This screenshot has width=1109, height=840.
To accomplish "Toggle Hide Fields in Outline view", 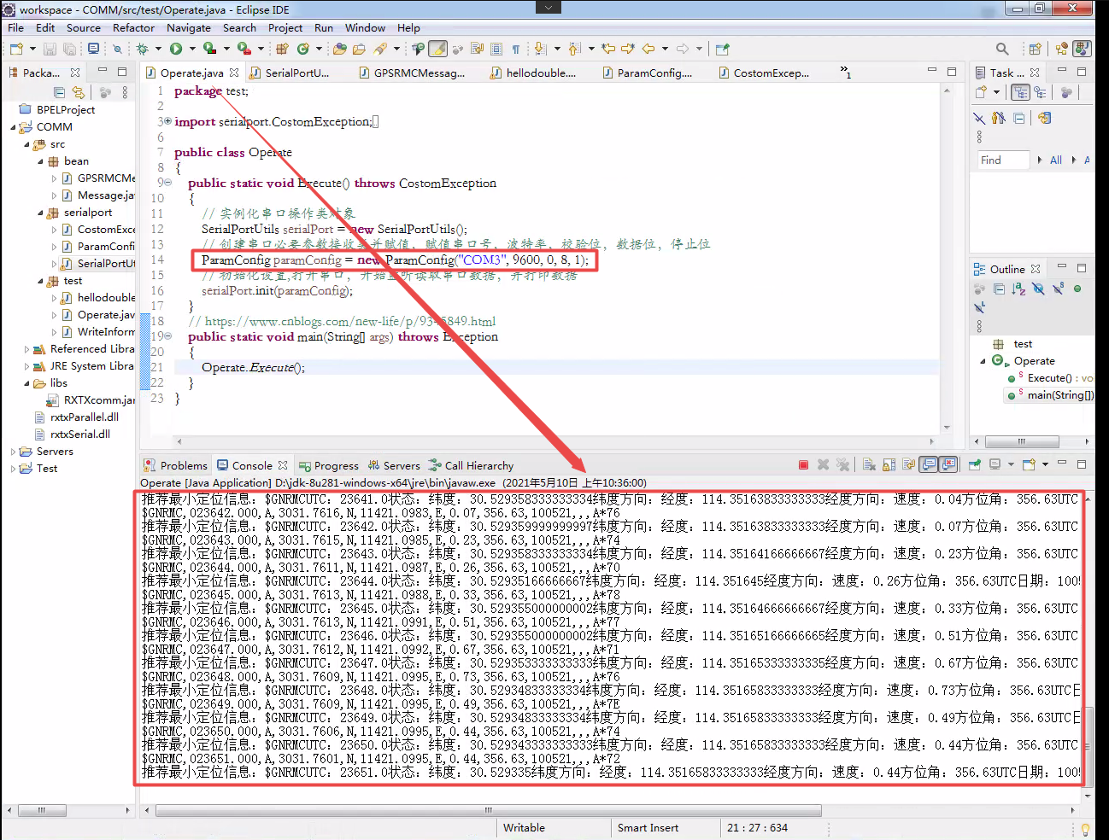I will (1038, 289).
